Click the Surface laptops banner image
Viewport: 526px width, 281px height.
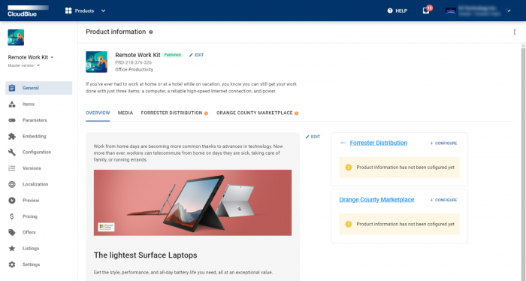tap(192, 203)
